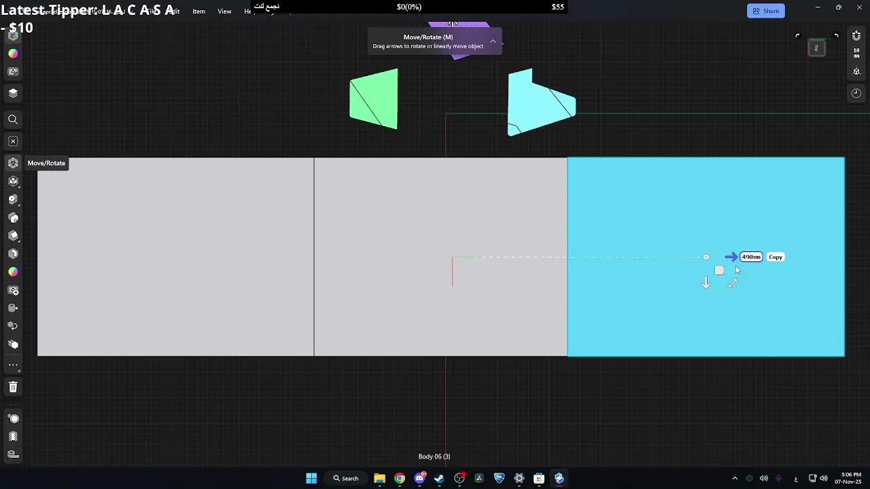The width and height of the screenshot is (870, 489).
Task: Open the Item menu
Action: (198, 12)
